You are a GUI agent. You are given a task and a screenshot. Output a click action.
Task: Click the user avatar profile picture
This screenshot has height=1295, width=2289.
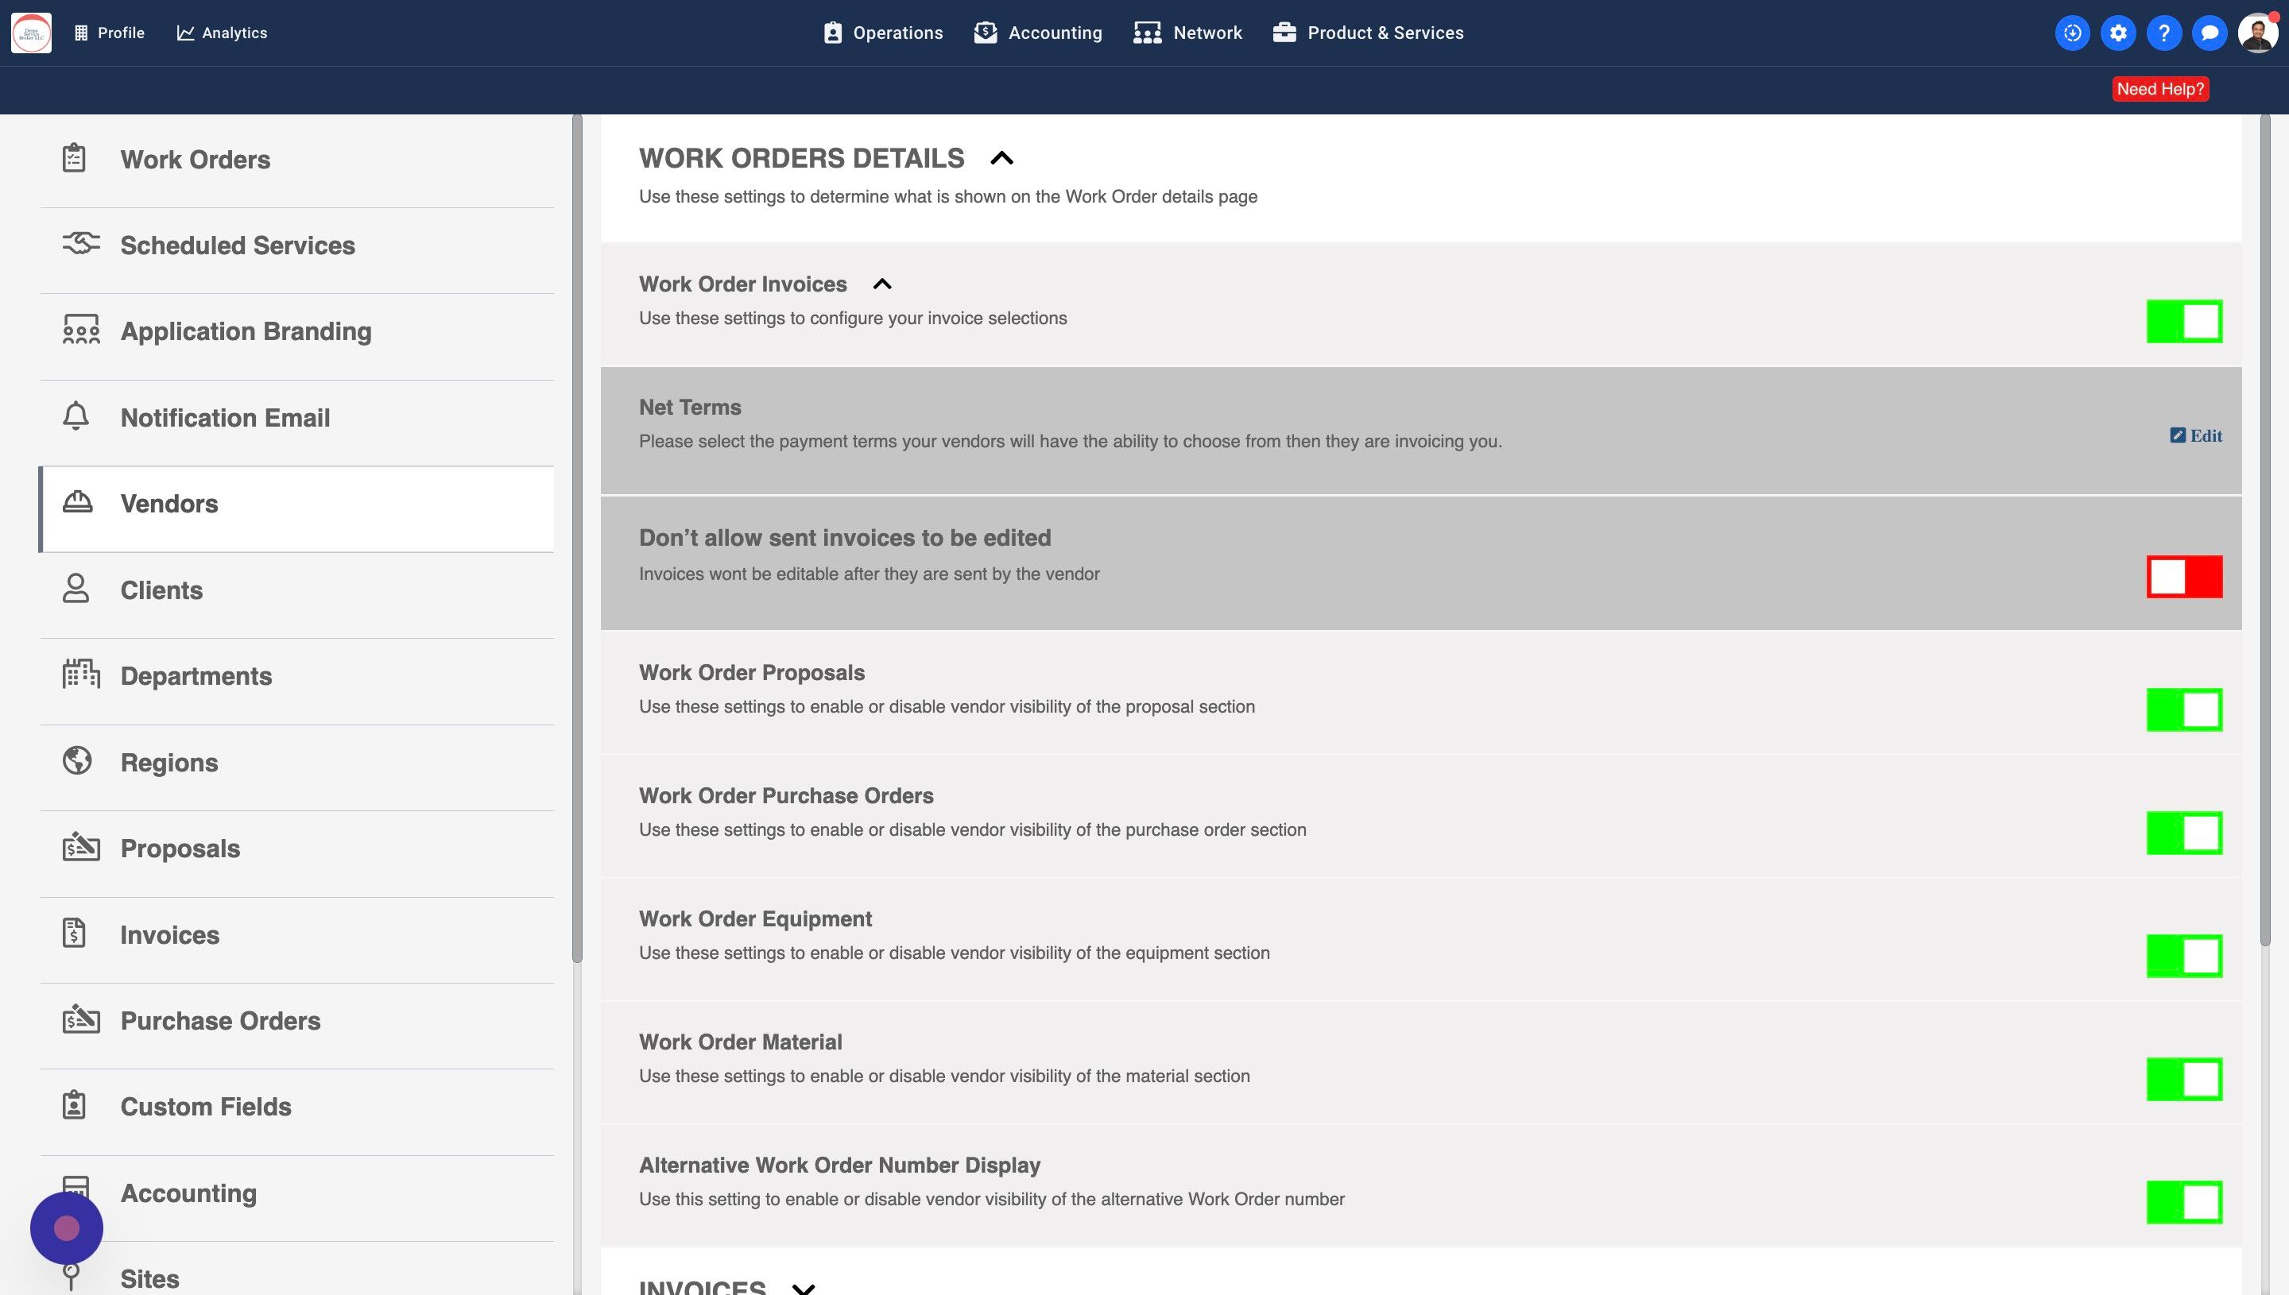coord(2257,33)
